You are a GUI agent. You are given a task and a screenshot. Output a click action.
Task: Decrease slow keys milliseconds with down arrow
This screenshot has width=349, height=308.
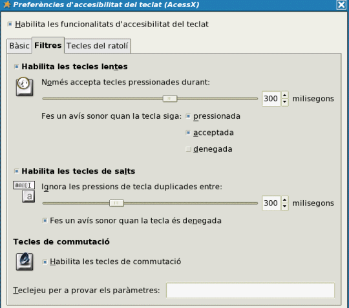[284, 102]
